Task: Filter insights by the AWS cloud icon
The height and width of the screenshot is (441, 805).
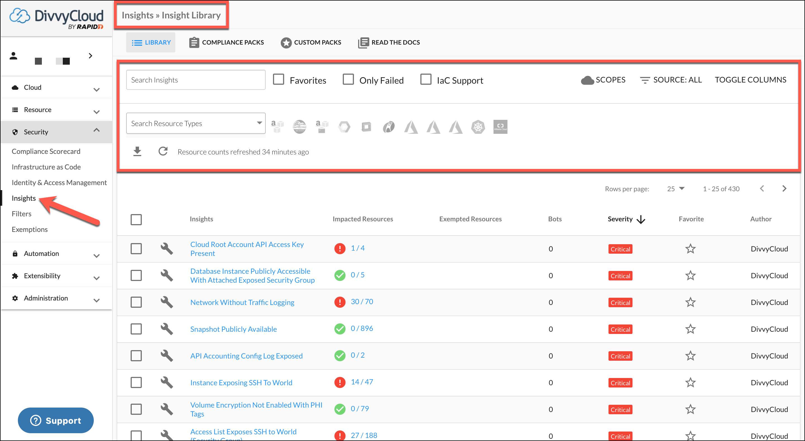Action: [x=277, y=127]
